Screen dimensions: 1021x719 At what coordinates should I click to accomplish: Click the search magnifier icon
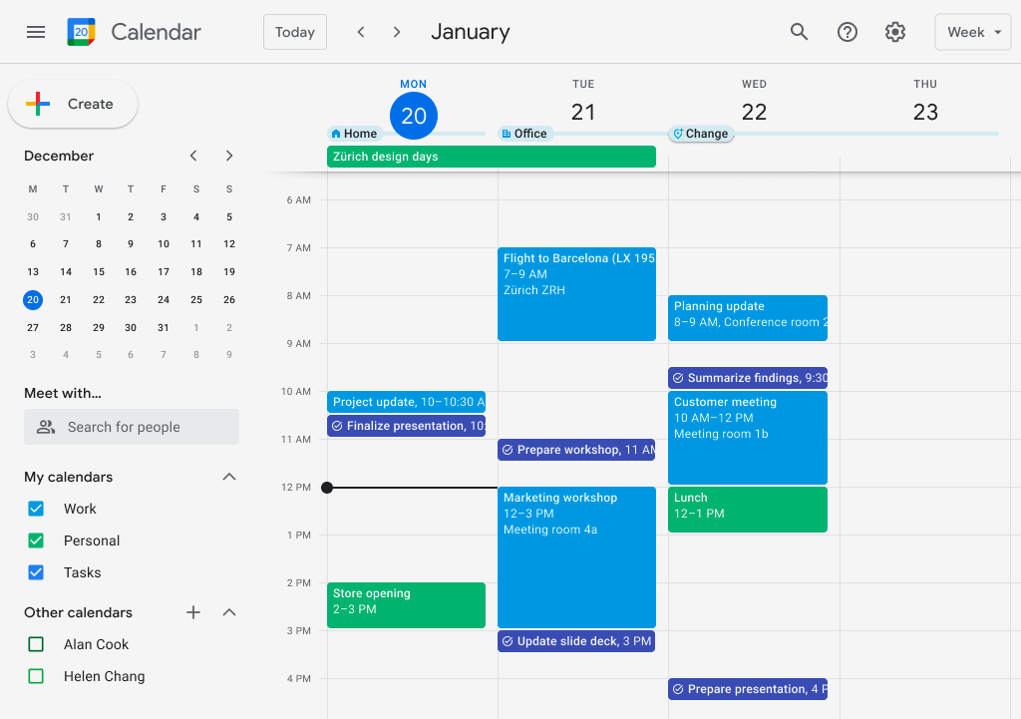(x=799, y=32)
